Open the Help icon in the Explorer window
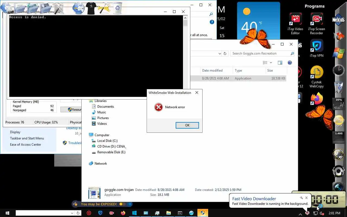This screenshot has width=347, height=217. [x=290, y=63]
